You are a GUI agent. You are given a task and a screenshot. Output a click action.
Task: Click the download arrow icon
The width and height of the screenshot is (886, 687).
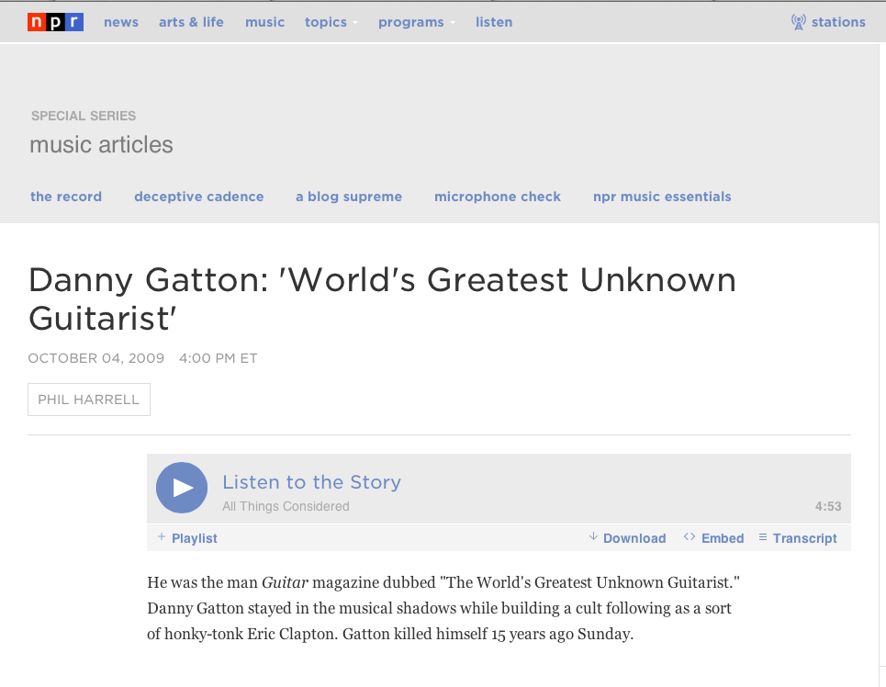pyautogui.click(x=593, y=536)
